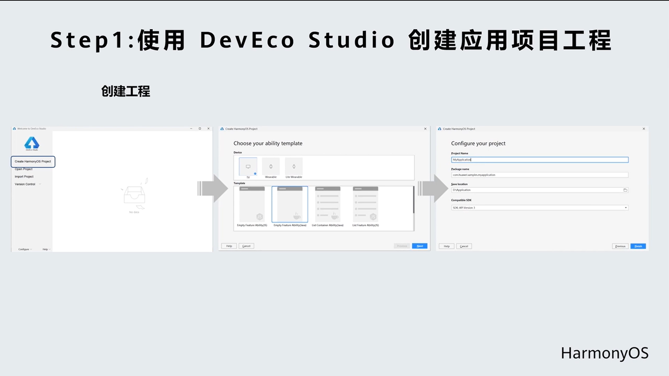Minimize the Welcome to DevEco Studio window

[x=191, y=128]
